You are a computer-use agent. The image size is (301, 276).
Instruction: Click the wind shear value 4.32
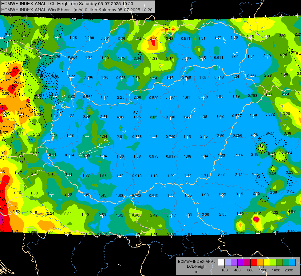click(x=274, y=212)
